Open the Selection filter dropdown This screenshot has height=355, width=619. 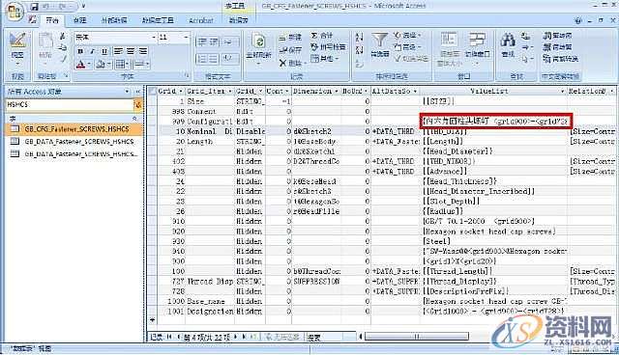(x=407, y=36)
